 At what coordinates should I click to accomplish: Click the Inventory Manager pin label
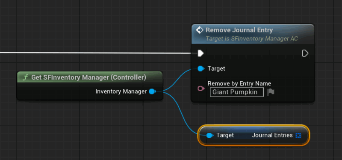click(121, 91)
